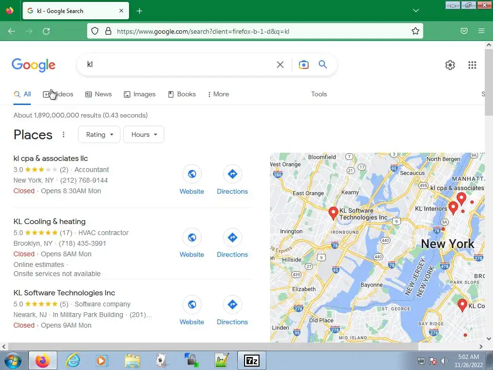This screenshot has width=493, height=370.
Task: Open the 'KL Cooling & heating' listing
Action: pyautogui.click(x=50, y=222)
